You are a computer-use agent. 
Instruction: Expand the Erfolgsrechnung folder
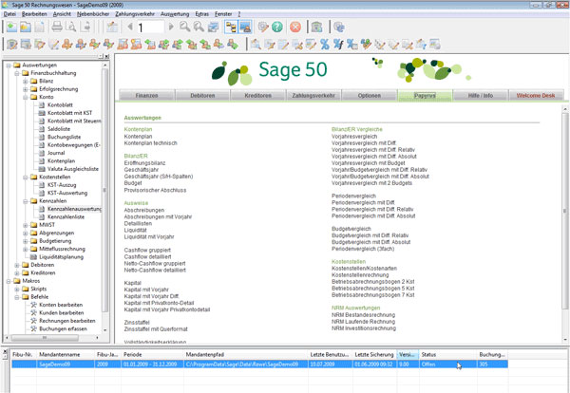point(25,89)
